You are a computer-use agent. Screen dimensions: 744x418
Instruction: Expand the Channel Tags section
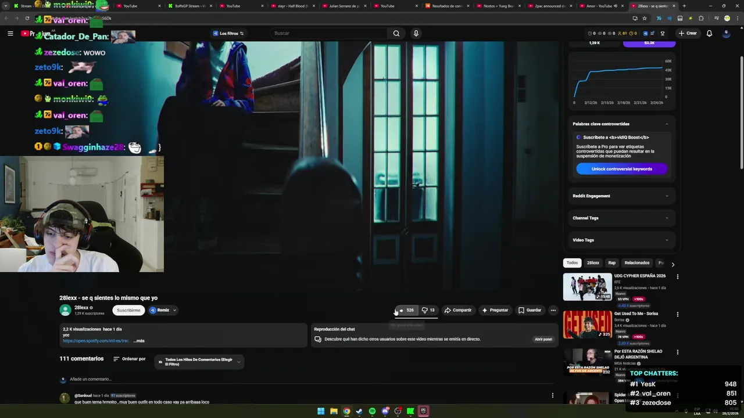[621, 218]
